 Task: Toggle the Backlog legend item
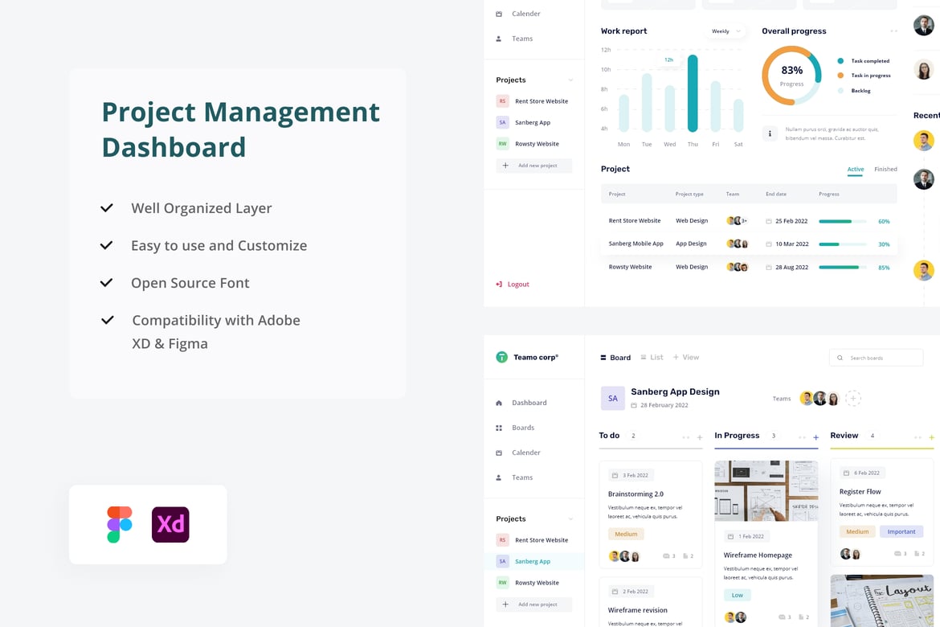[854, 91]
